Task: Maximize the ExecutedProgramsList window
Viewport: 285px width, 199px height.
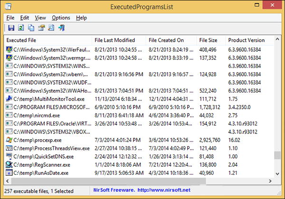Action: point(257,5)
